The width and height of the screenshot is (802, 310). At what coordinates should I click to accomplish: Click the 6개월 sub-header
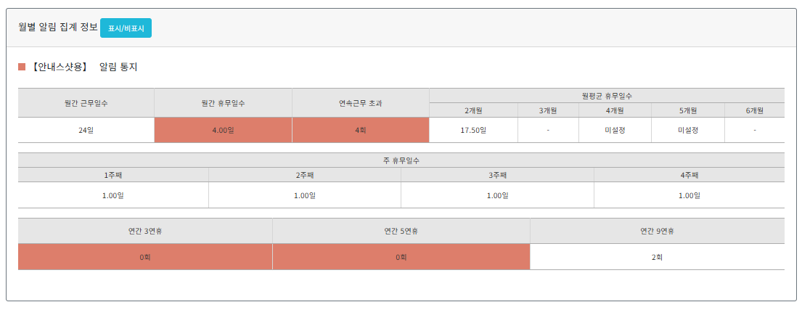pyautogui.click(x=754, y=110)
